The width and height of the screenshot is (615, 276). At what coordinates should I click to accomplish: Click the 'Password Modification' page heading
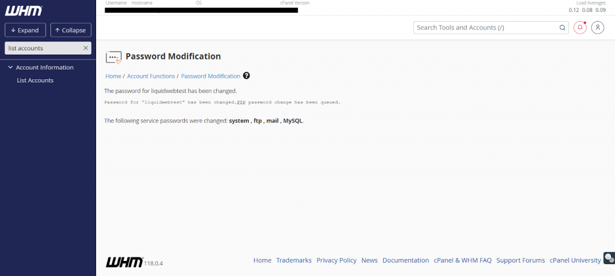tap(173, 56)
